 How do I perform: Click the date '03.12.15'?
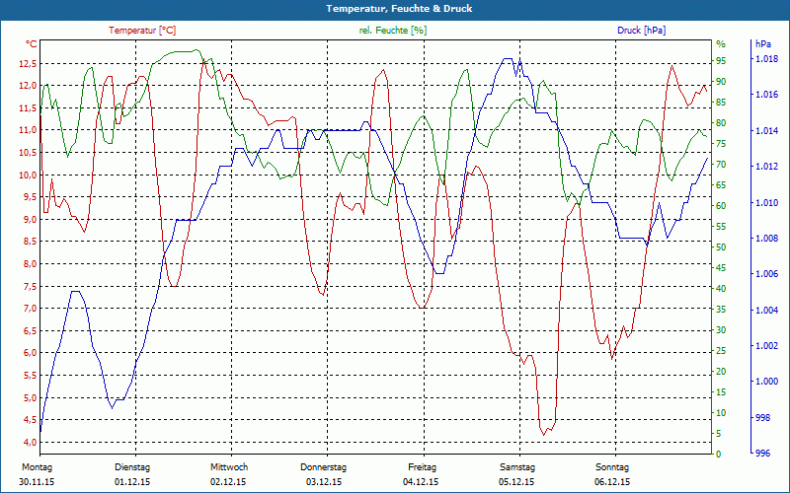(324, 482)
